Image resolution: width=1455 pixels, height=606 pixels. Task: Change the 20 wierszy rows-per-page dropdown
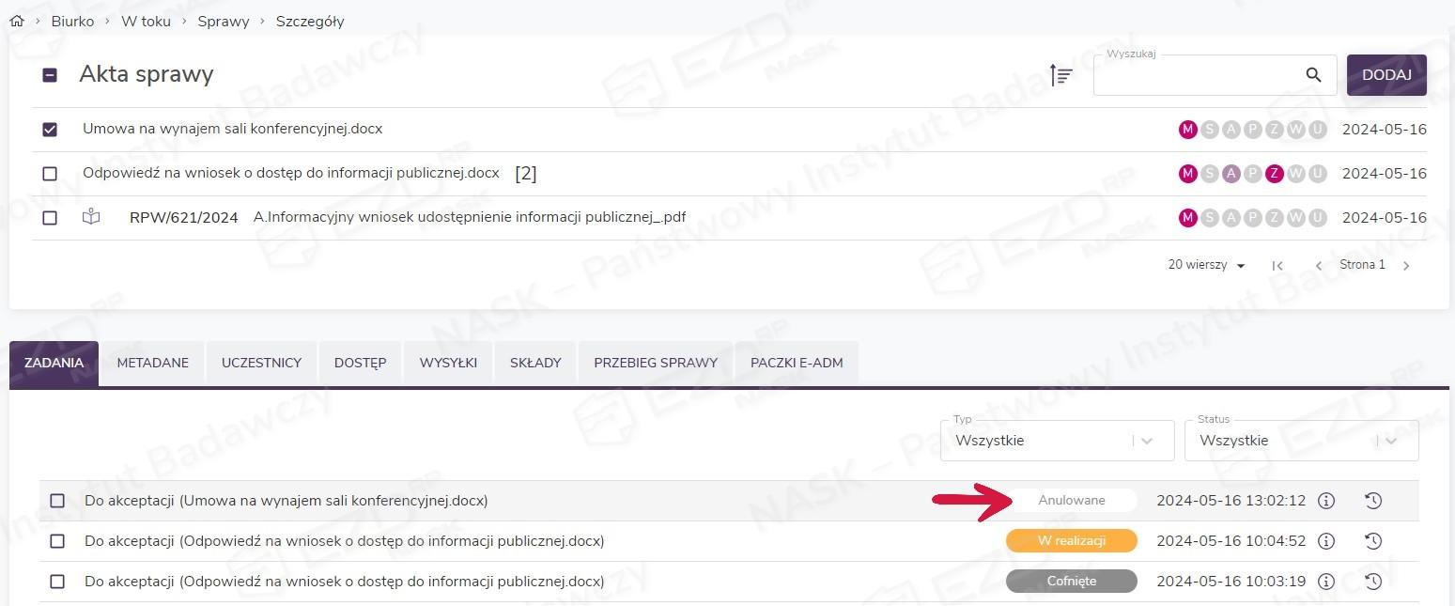(1207, 266)
